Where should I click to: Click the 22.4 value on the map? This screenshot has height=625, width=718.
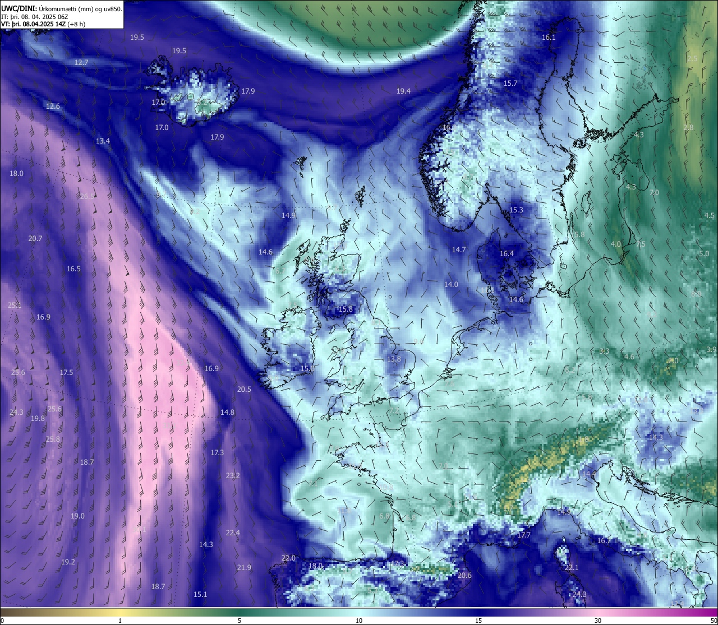tap(233, 533)
